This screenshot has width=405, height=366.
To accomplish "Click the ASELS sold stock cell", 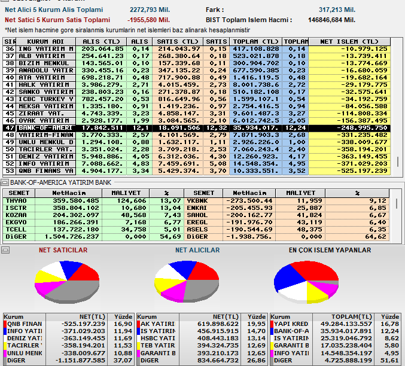I will (x=203, y=230).
